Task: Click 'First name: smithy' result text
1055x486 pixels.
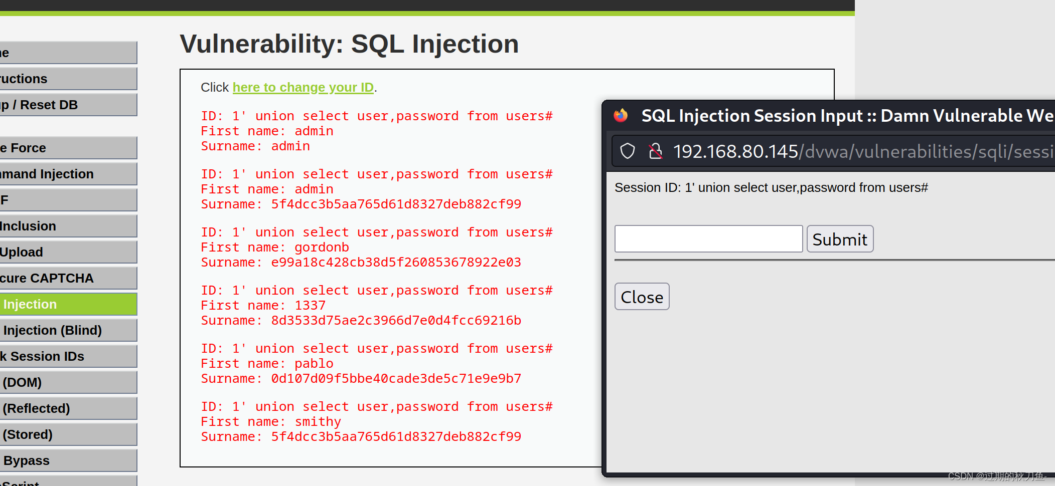Action: [271, 422]
